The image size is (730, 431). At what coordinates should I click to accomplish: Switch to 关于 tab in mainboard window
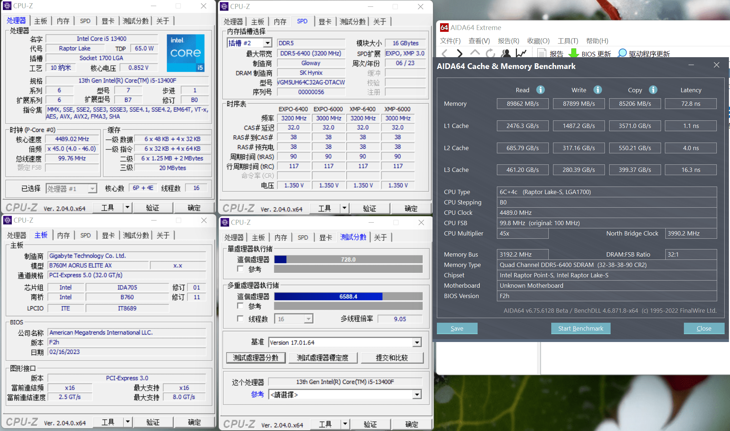point(163,235)
